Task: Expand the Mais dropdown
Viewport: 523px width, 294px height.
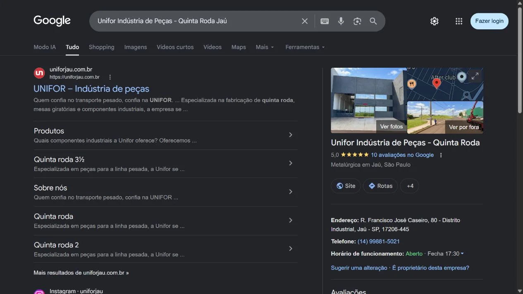Action: point(265,47)
